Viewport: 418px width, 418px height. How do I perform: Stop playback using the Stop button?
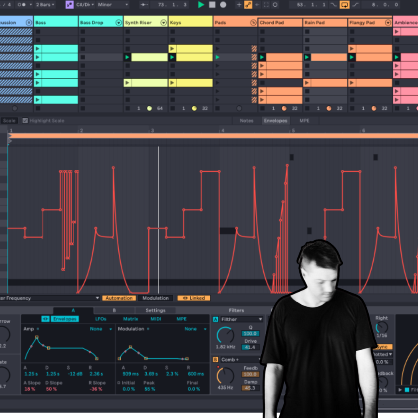coord(212,5)
